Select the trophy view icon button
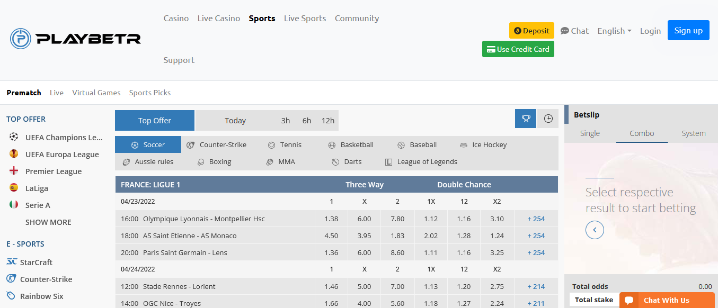Screen dimensions: 718x308 [x=526, y=119]
